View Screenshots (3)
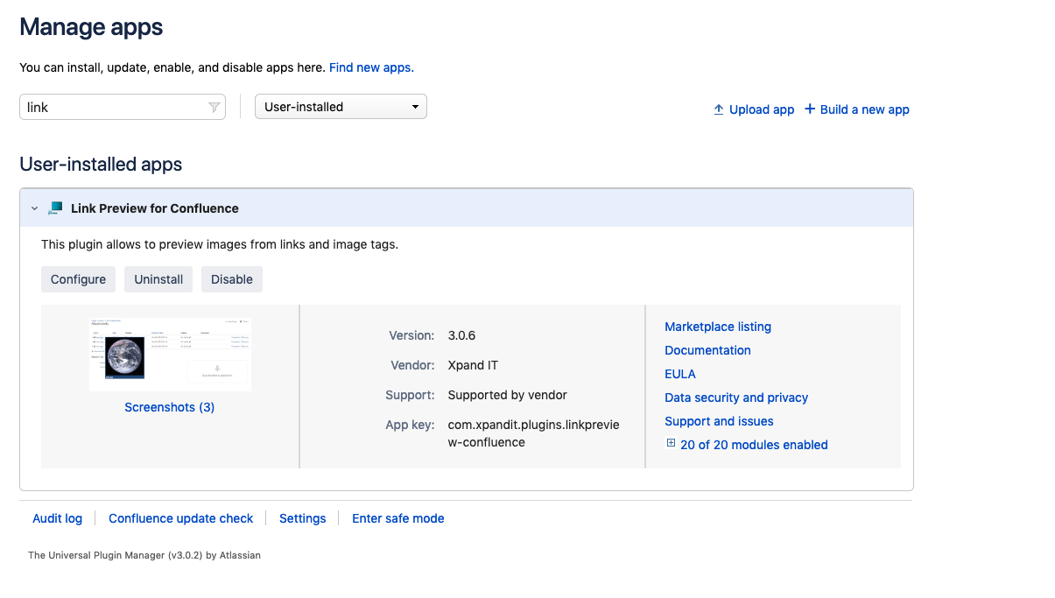Image resolution: width=1055 pixels, height=598 pixels. [x=169, y=406]
